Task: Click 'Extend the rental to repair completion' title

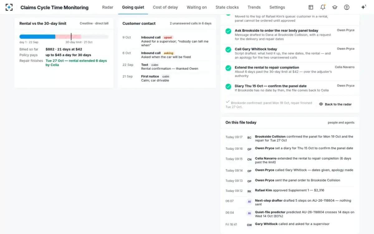Action: [x=267, y=67]
